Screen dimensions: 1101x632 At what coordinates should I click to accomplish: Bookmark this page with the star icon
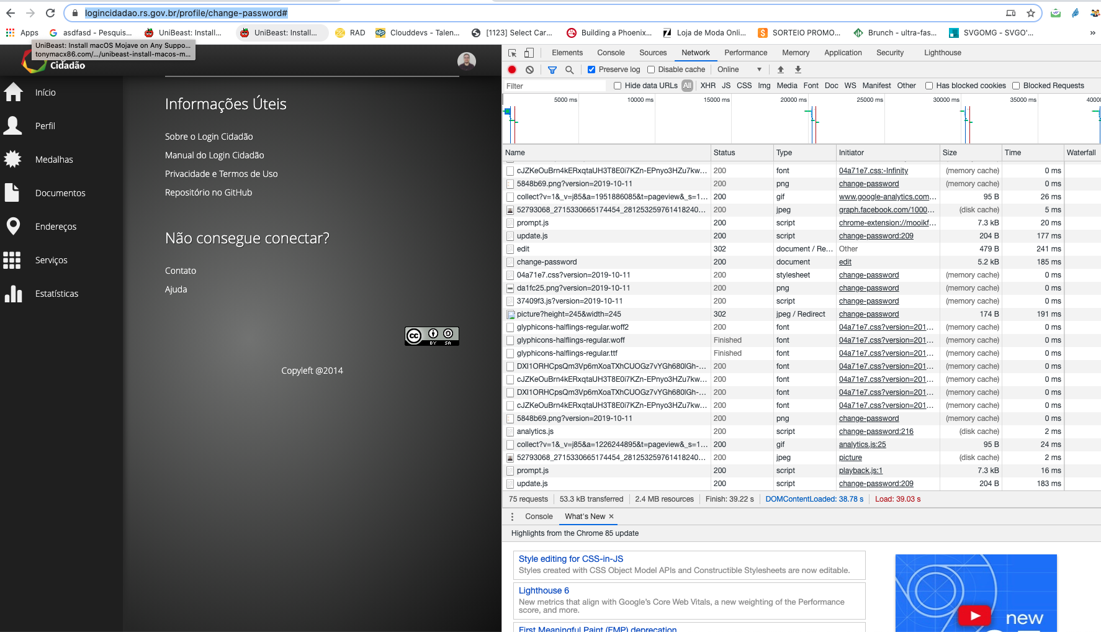(x=1031, y=13)
